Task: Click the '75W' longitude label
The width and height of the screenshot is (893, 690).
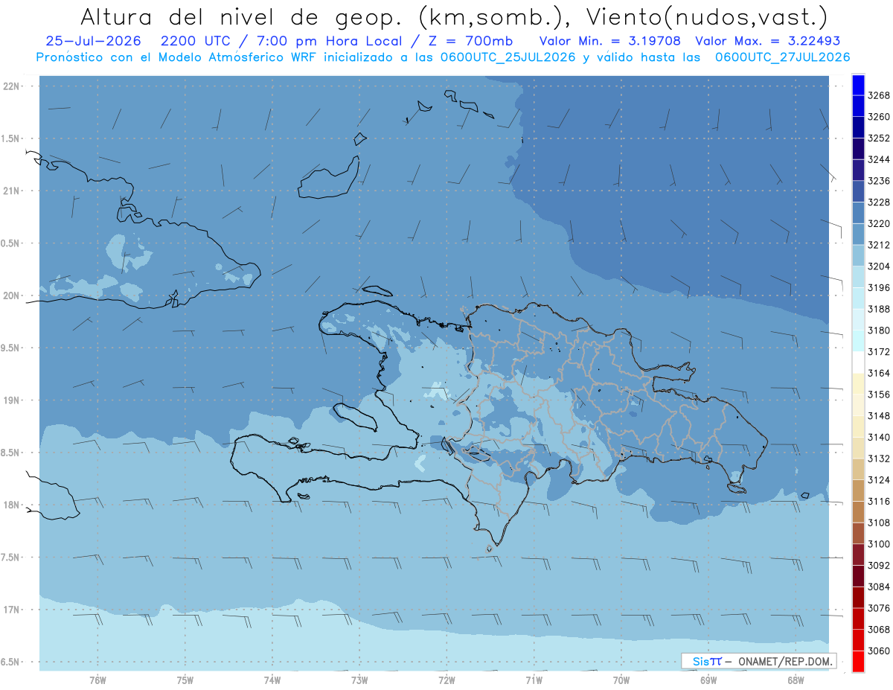Action: [185, 680]
